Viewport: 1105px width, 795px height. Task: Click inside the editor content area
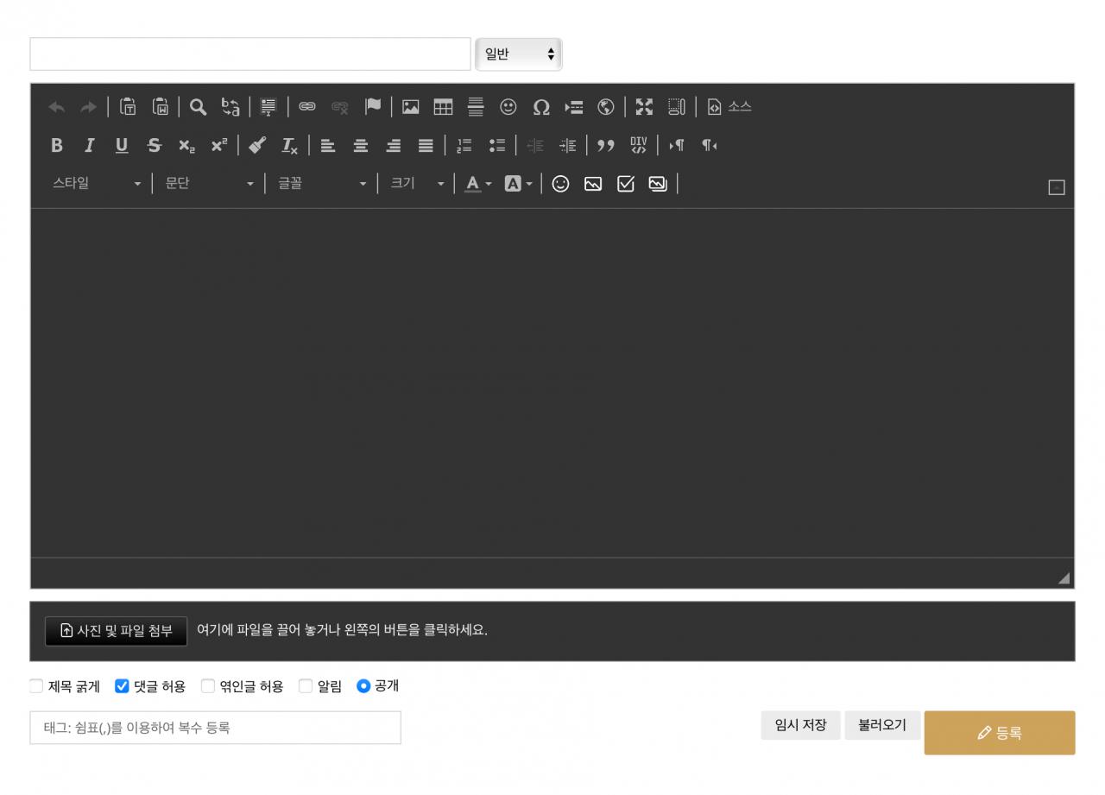pyautogui.click(x=552, y=382)
